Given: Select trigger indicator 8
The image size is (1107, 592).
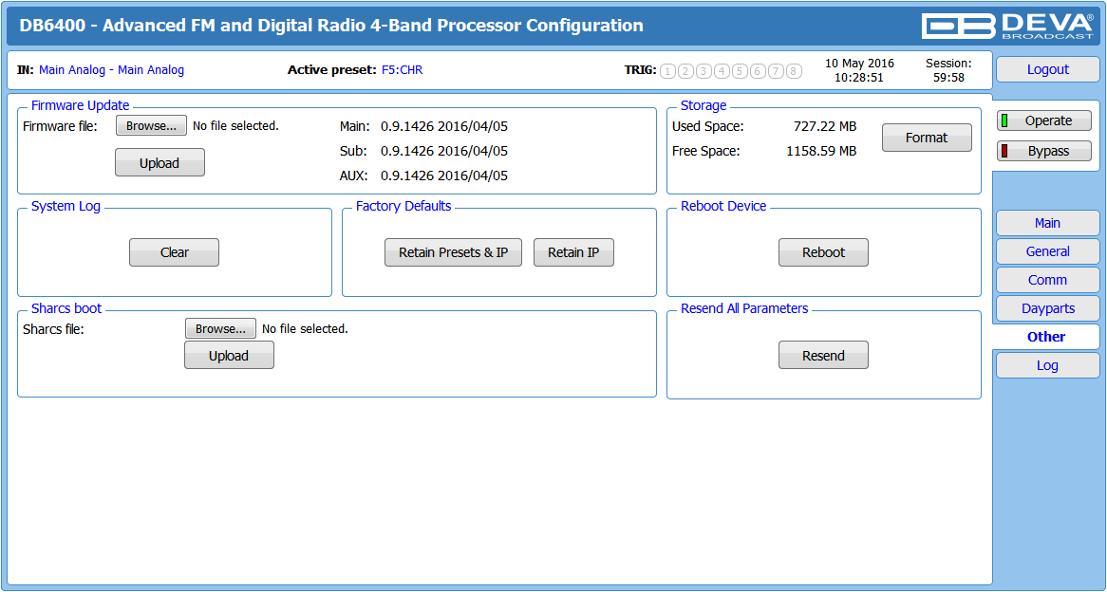Looking at the screenshot, I should tap(795, 70).
